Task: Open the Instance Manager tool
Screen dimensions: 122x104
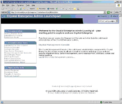Action: [x=12, y=49]
